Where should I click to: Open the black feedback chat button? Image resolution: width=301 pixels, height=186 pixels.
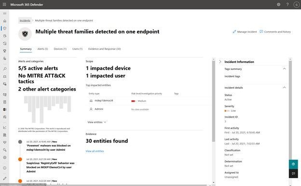click(x=293, y=173)
